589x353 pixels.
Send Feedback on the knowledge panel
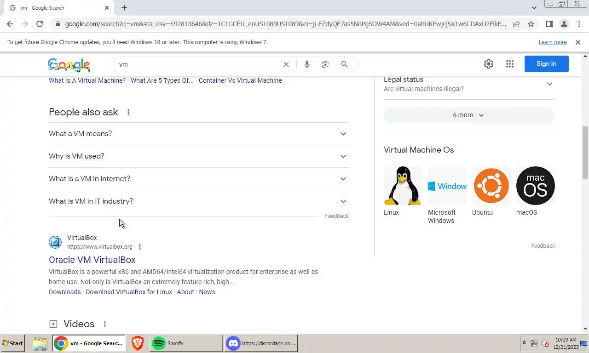tap(543, 246)
